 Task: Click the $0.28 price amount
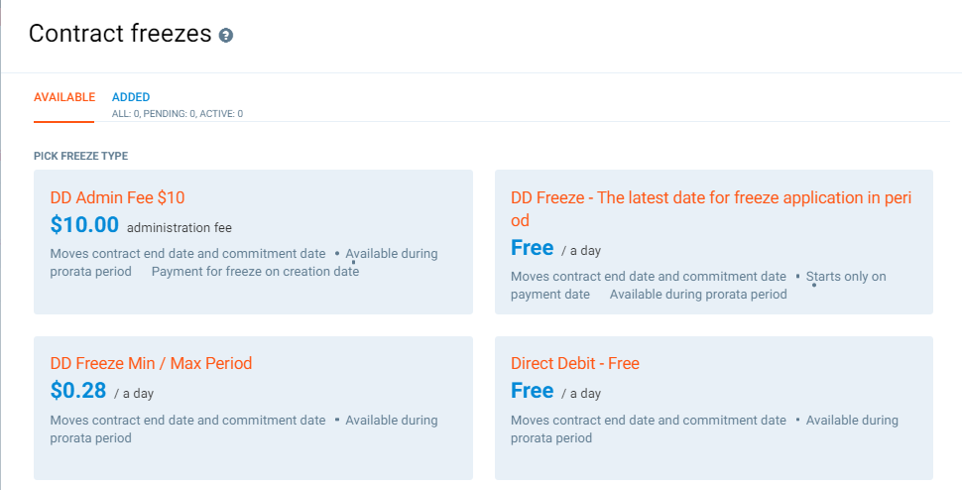[77, 391]
